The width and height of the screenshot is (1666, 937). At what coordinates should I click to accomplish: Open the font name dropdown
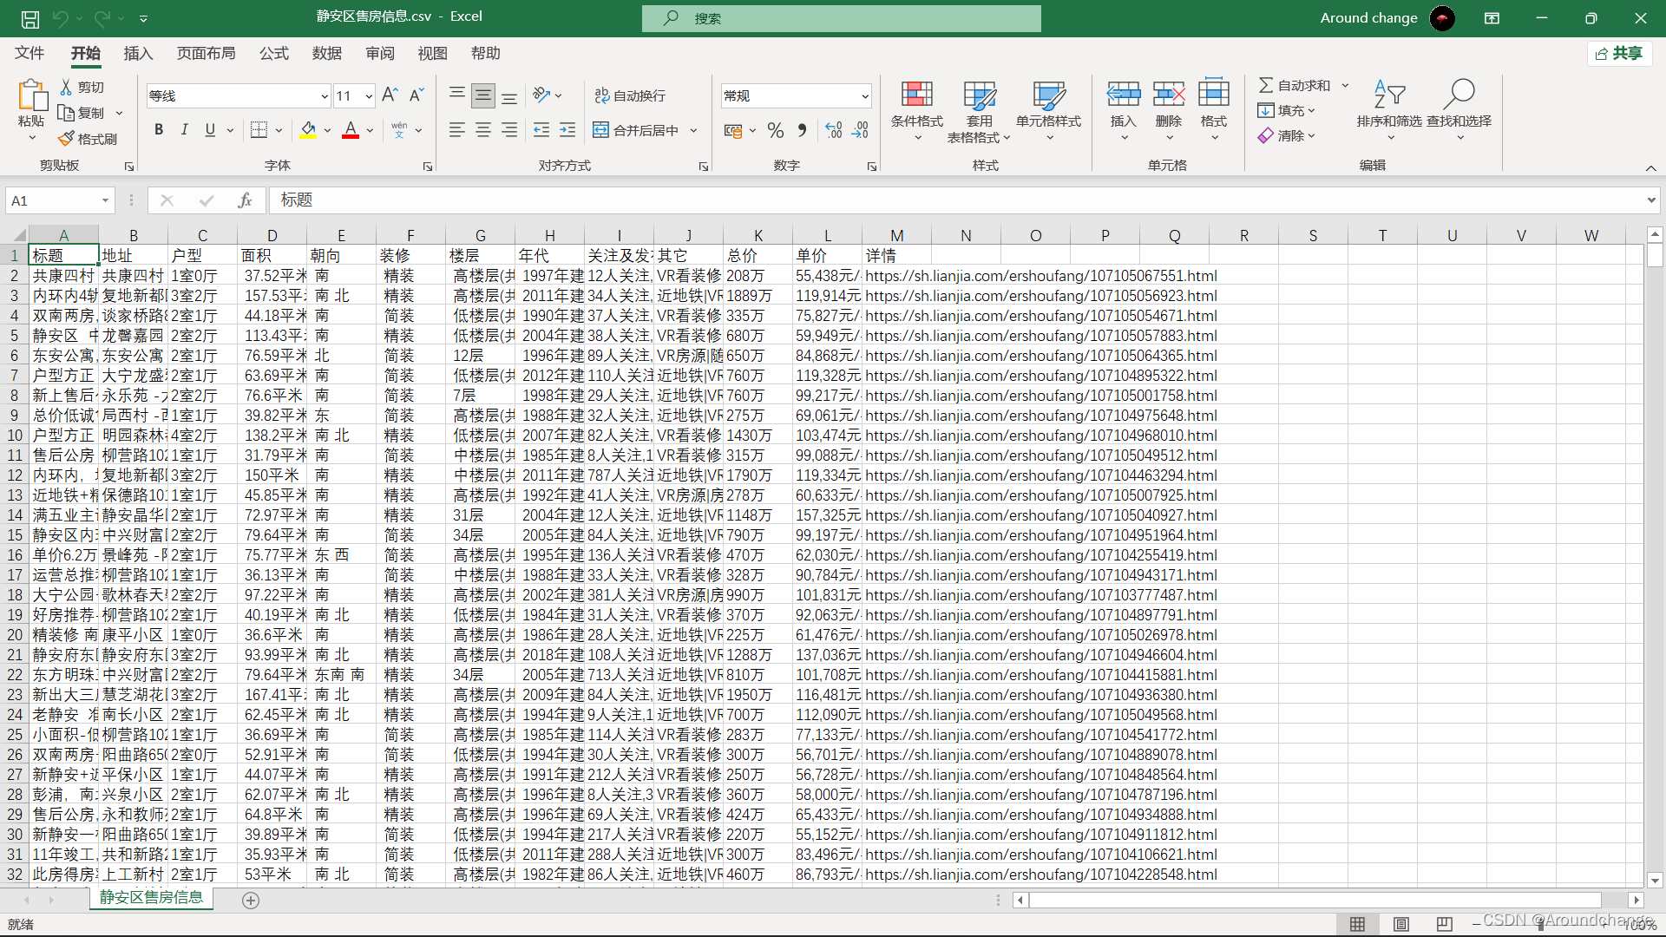(324, 96)
